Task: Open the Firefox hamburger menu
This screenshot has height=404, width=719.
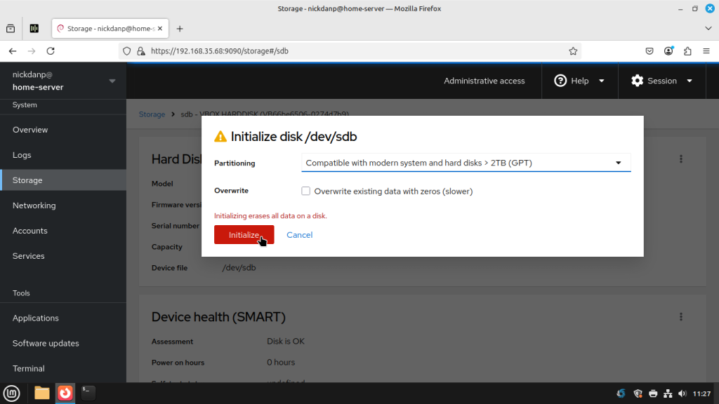Action: point(706,51)
